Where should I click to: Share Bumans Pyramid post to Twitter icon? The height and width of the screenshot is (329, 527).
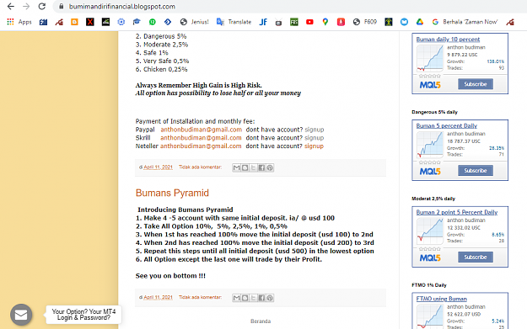(254, 298)
